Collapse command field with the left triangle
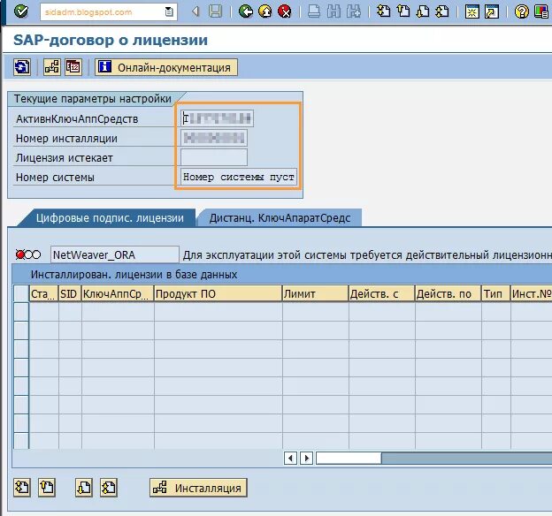552x516 pixels. coord(195,11)
